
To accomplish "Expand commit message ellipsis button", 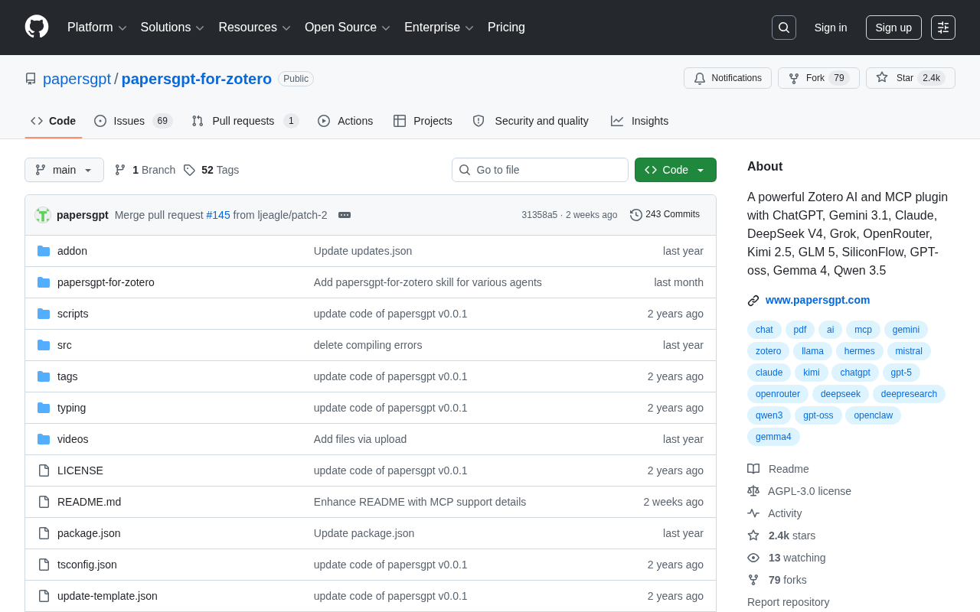I will [x=345, y=215].
